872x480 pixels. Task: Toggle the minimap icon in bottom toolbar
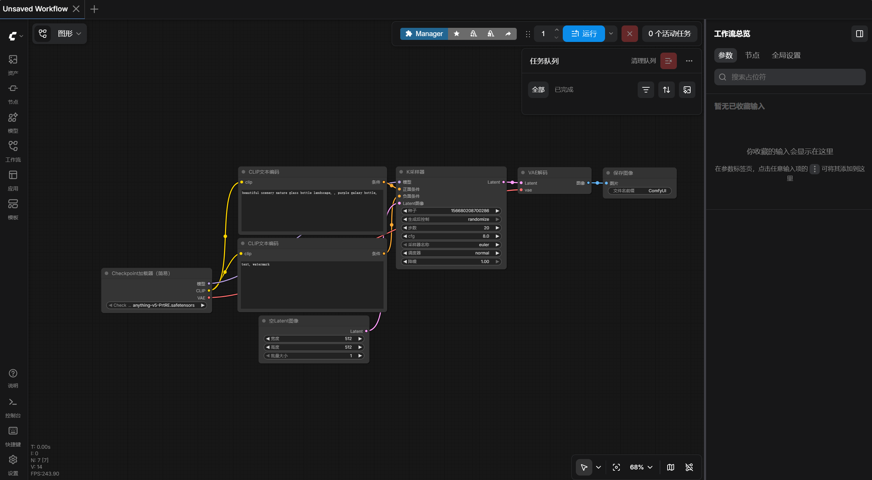pyautogui.click(x=670, y=467)
